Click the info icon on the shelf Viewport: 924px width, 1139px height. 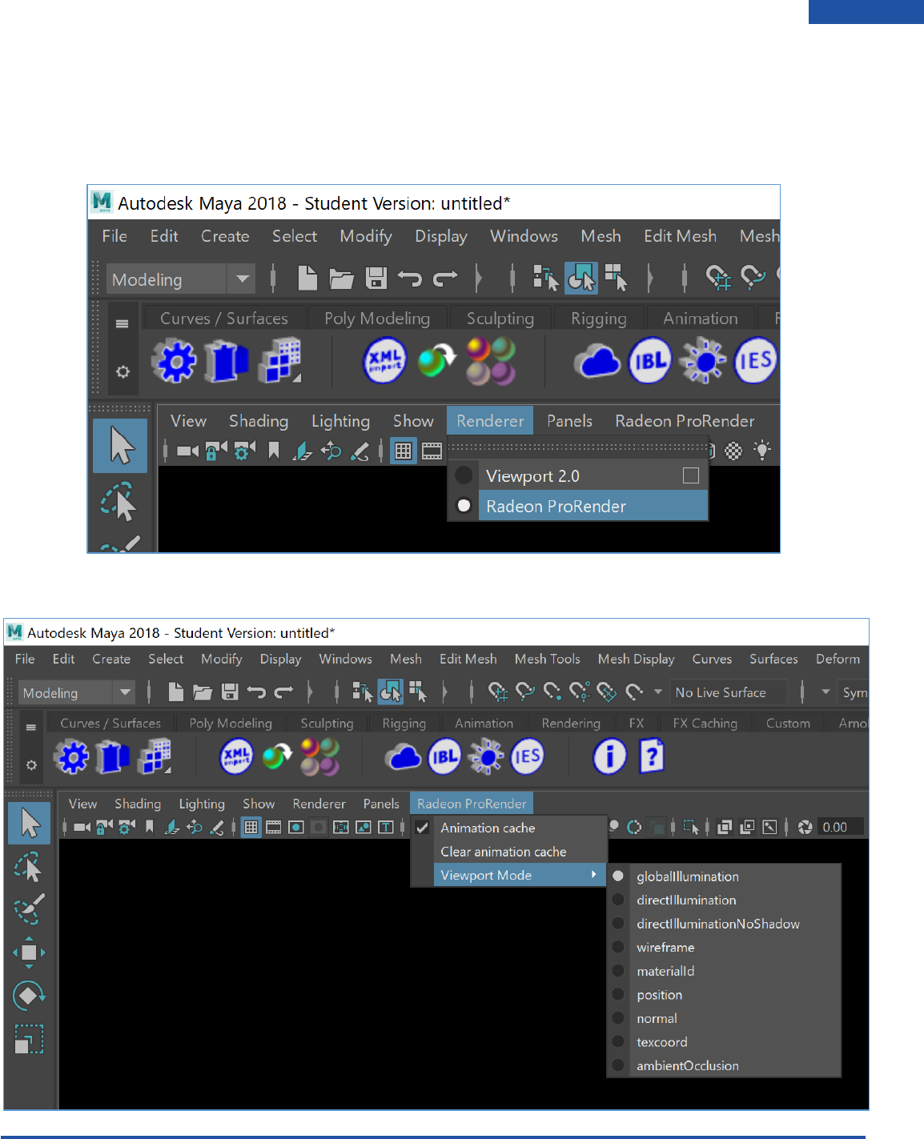point(609,756)
